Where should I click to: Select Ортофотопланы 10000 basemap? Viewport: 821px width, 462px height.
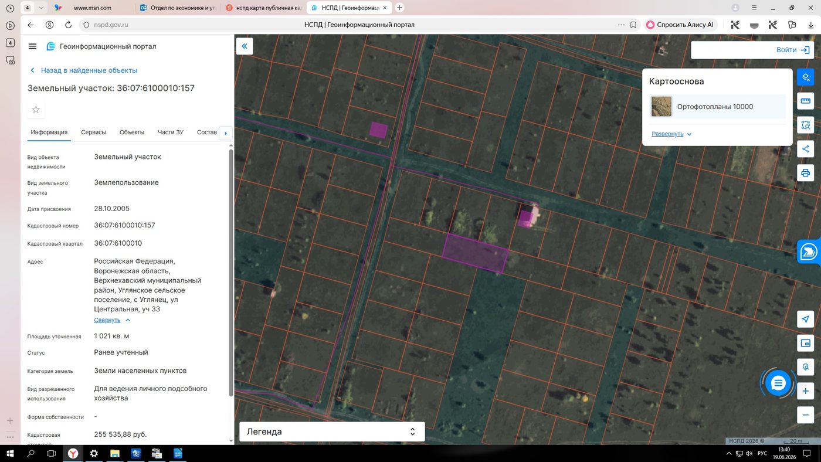718,107
